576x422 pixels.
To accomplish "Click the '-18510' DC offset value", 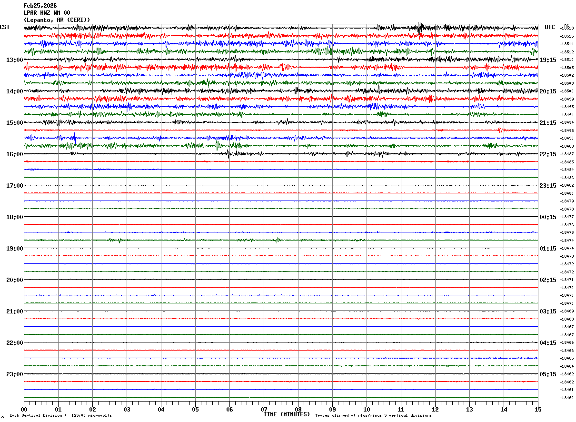I will (x=566, y=60).
